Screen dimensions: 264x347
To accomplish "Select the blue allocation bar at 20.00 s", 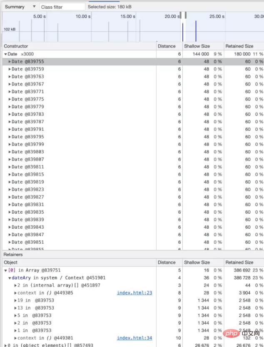I will point(183,32).
